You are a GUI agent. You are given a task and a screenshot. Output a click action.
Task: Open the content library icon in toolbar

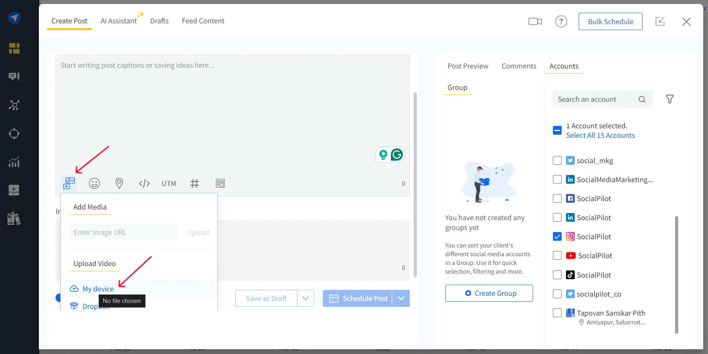[220, 183]
